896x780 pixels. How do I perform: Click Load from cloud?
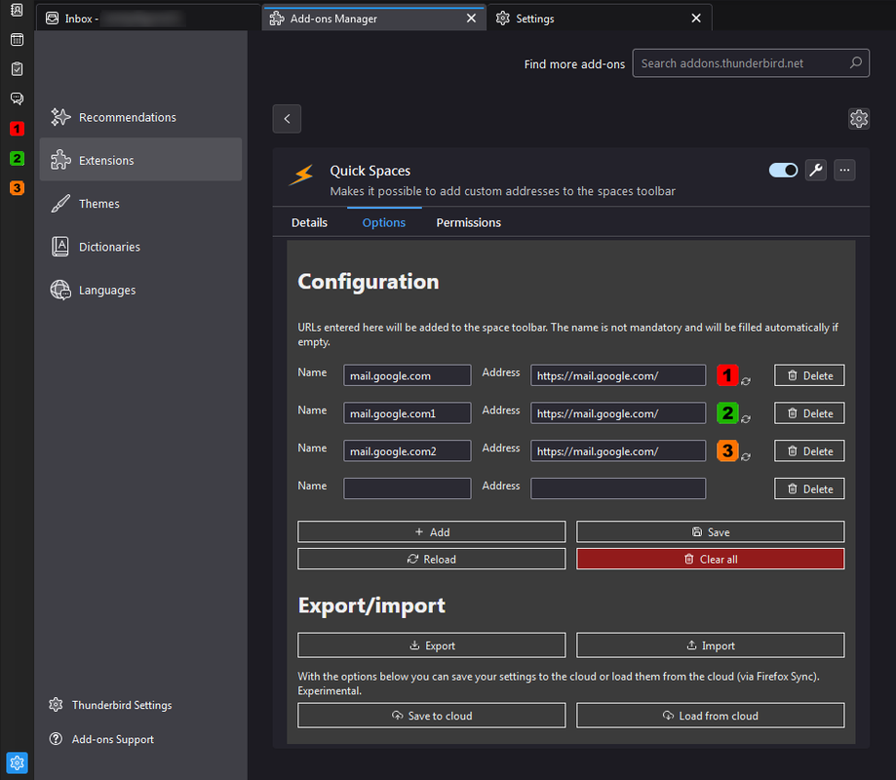pyautogui.click(x=711, y=716)
